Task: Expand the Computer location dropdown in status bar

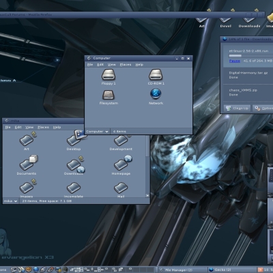Action: pos(97,132)
